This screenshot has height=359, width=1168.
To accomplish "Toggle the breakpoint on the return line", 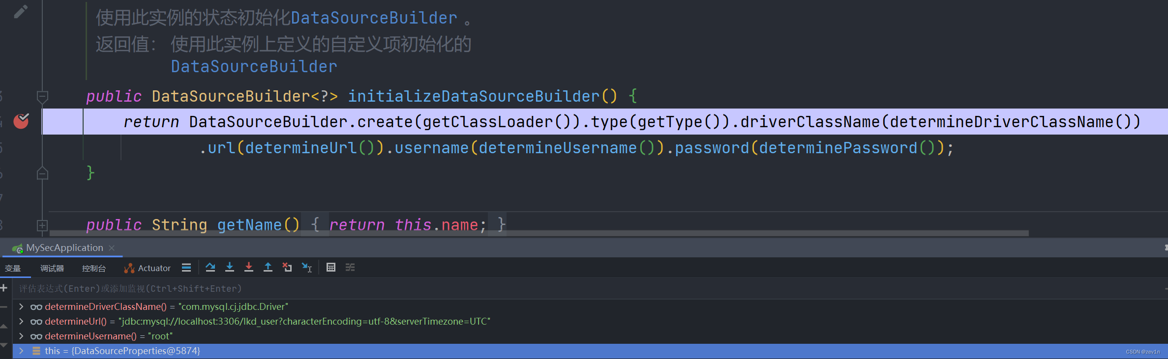I will (21, 121).
